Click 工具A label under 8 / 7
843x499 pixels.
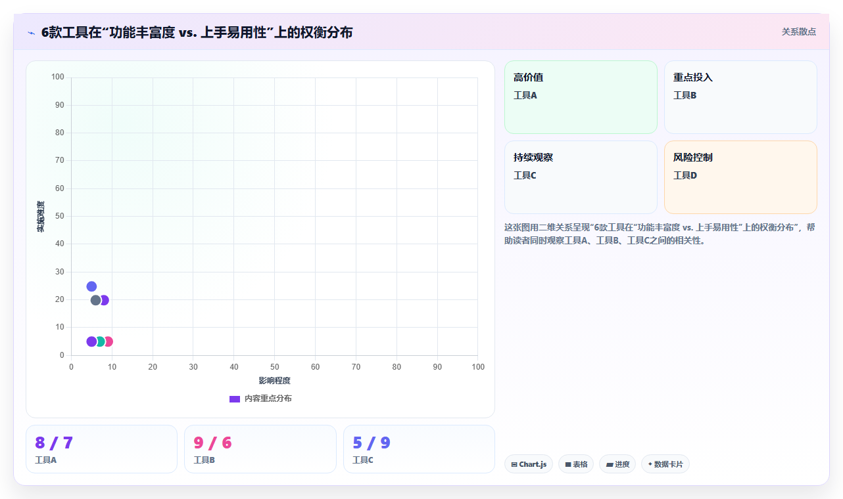pos(46,460)
